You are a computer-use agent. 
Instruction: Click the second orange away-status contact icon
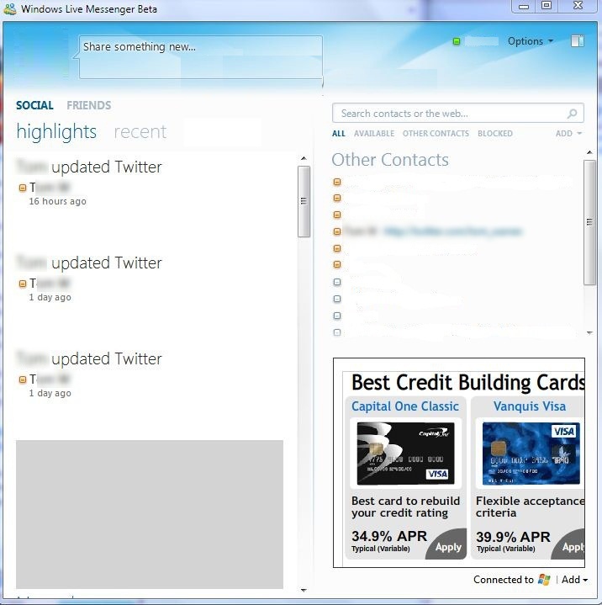(337, 198)
